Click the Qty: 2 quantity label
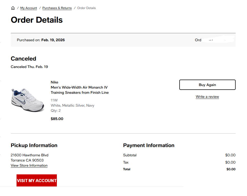The height and width of the screenshot is (196, 247). click(56, 110)
